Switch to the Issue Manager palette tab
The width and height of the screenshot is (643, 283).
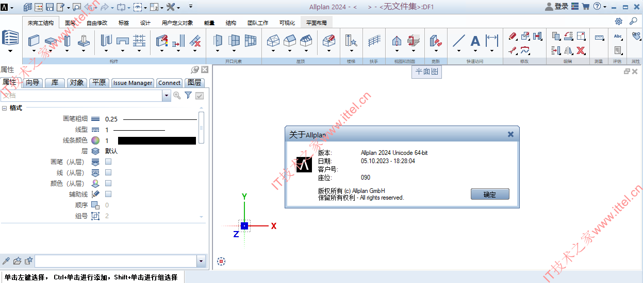[133, 83]
